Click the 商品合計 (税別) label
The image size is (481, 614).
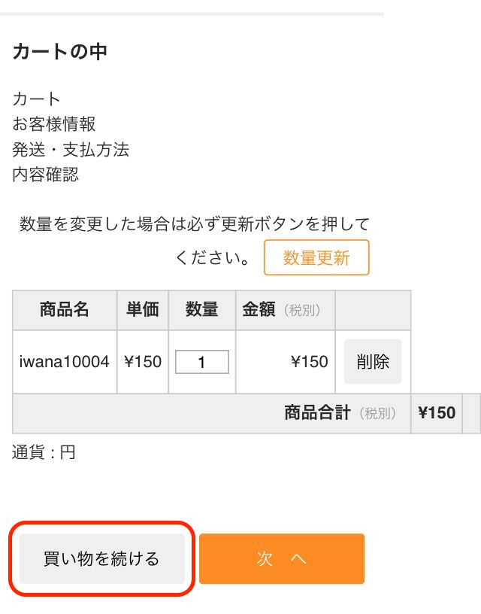pos(340,413)
